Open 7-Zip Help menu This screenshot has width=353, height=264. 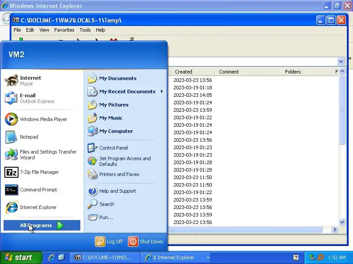pyautogui.click(x=101, y=30)
